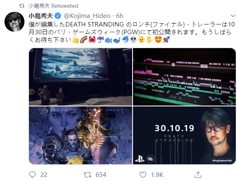Click the retweeted arrows icon above tweet
This screenshot has width=237, height=181.
click(22, 6)
